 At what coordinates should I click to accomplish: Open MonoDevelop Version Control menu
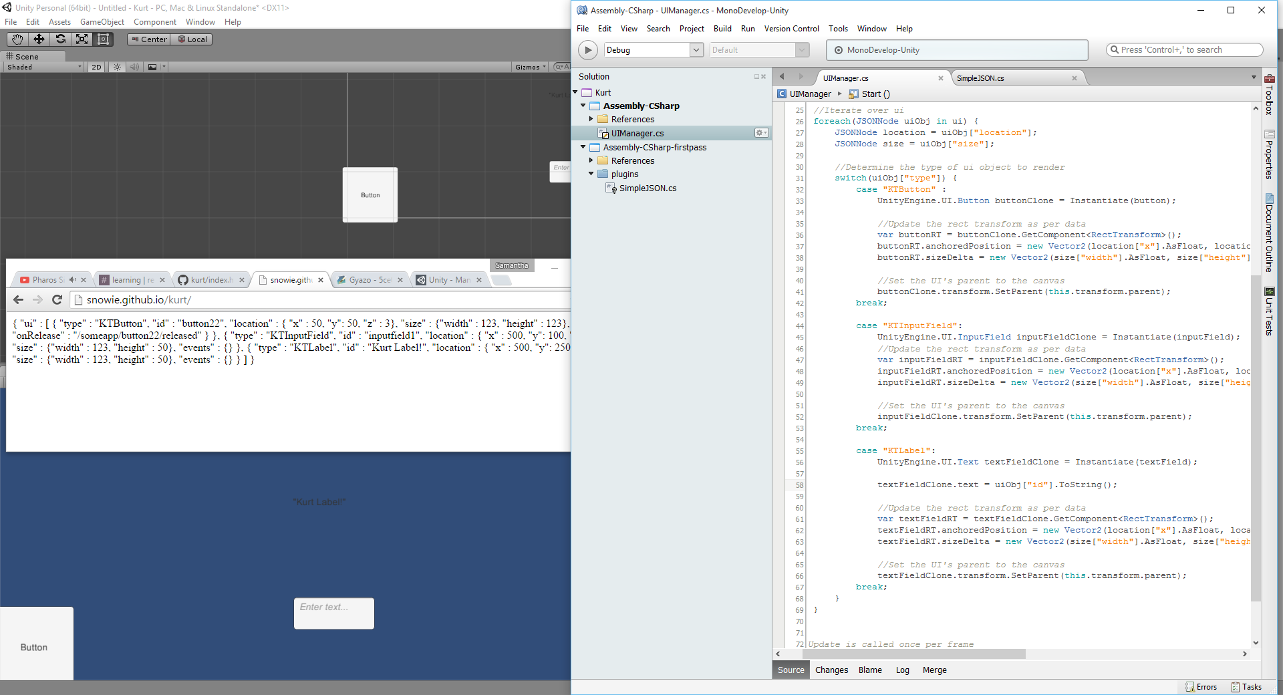point(792,29)
